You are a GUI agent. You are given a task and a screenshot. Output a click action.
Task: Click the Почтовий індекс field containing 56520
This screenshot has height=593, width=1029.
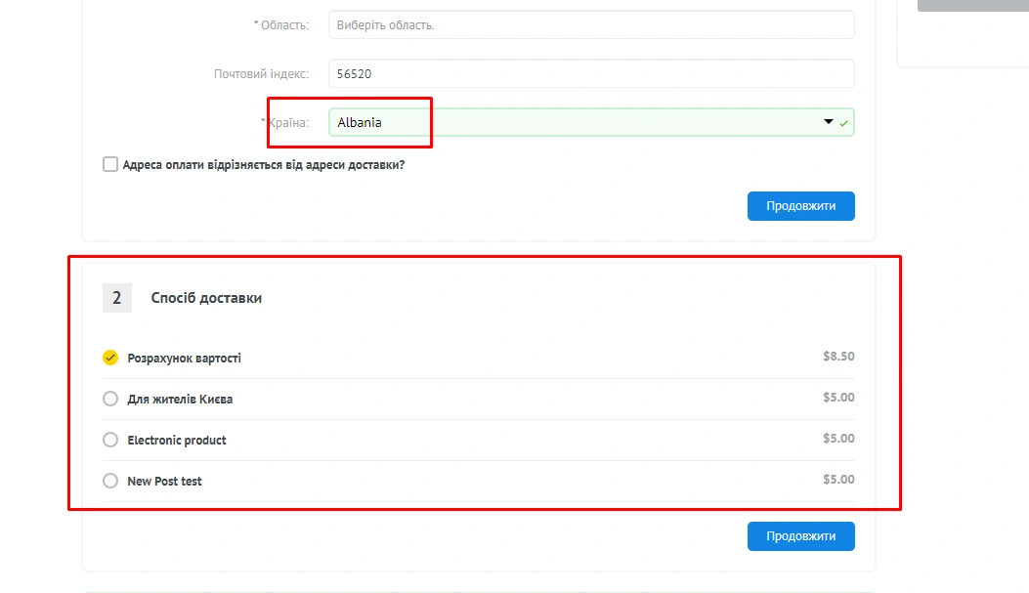pos(590,74)
